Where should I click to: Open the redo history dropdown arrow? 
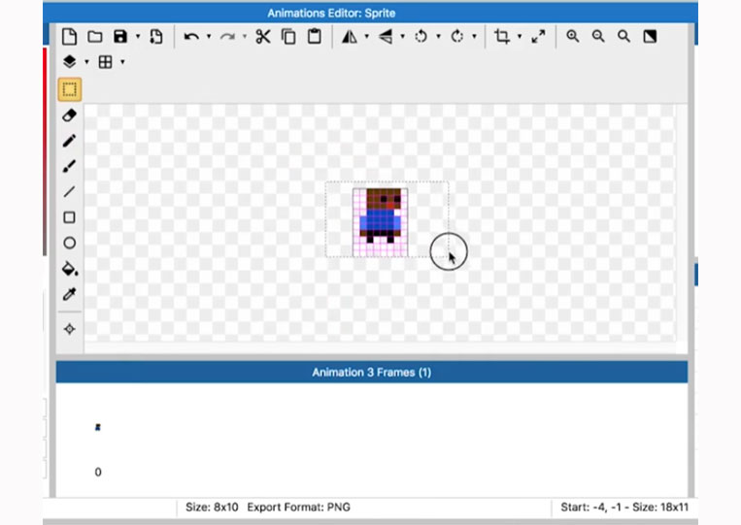click(245, 36)
